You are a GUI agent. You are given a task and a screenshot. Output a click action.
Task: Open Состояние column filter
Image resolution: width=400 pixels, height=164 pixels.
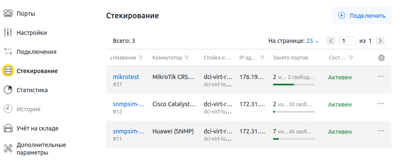351,58
